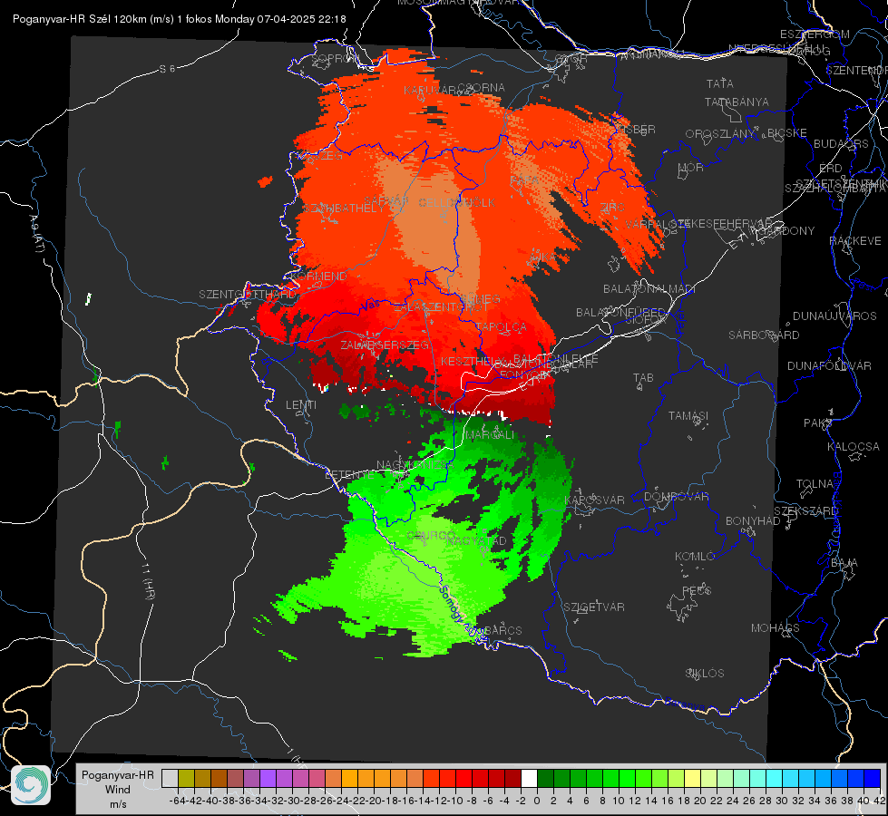This screenshot has height=816, width=888.
Task: Click the BONYHAD city label
Action: pyautogui.click(x=753, y=521)
